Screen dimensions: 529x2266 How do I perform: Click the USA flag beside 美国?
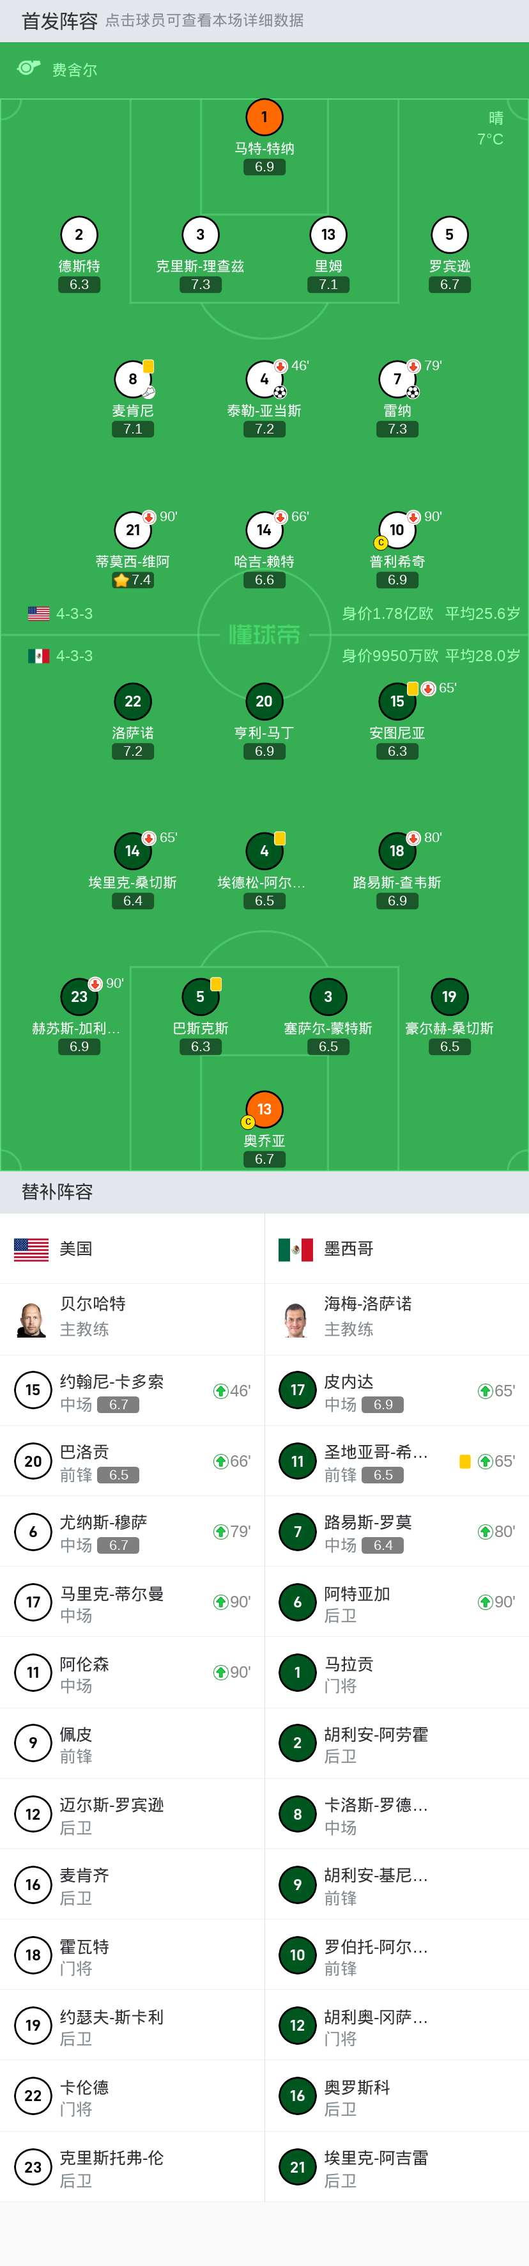(x=32, y=1249)
